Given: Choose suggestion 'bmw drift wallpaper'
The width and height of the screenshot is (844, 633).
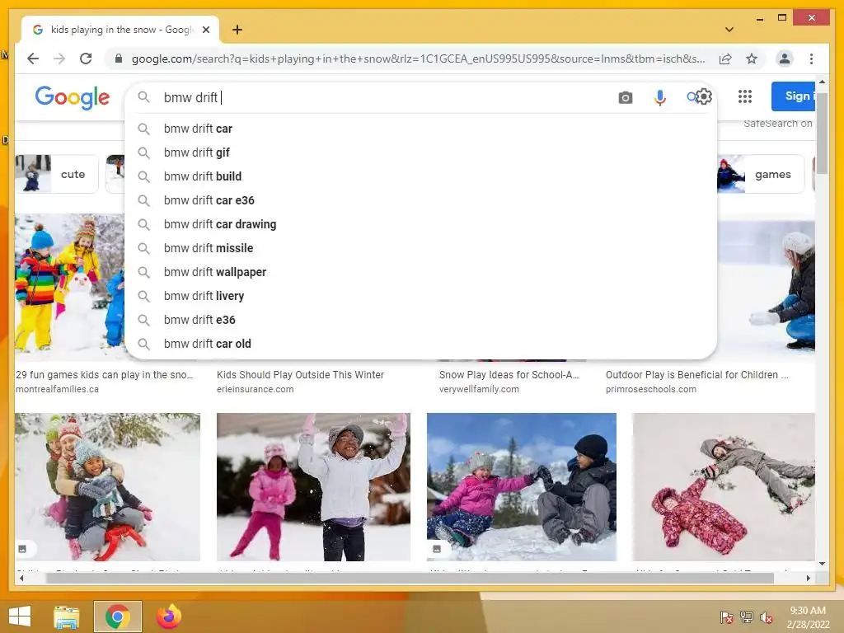Looking at the screenshot, I should point(420,272).
